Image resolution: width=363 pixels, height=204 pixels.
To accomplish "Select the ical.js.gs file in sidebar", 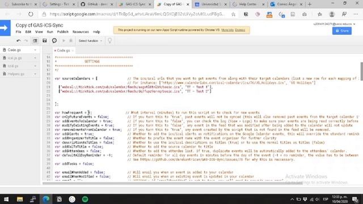I will click(x=15, y=58).
